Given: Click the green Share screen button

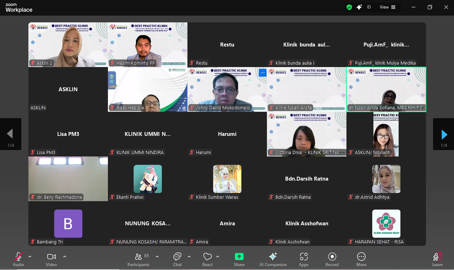Looking at the screenshot, I should (239, 259).
